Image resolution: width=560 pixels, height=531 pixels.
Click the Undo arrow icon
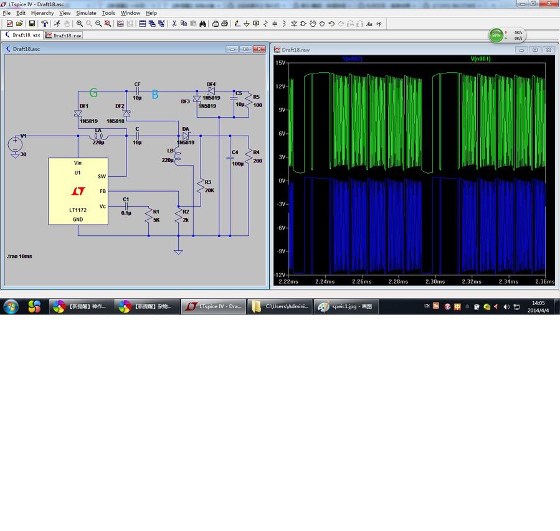pos(331,24)
